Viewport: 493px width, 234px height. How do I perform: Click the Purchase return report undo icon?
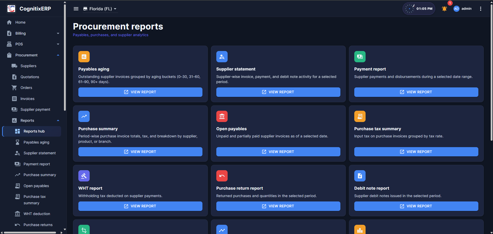[222, 176]
